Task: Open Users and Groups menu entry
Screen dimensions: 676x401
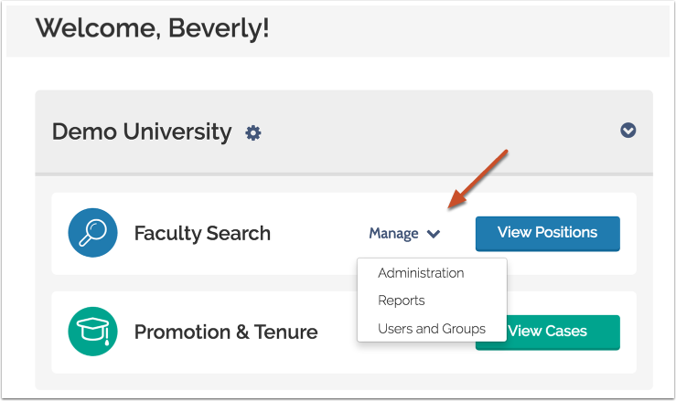Action: click(431, 329)
